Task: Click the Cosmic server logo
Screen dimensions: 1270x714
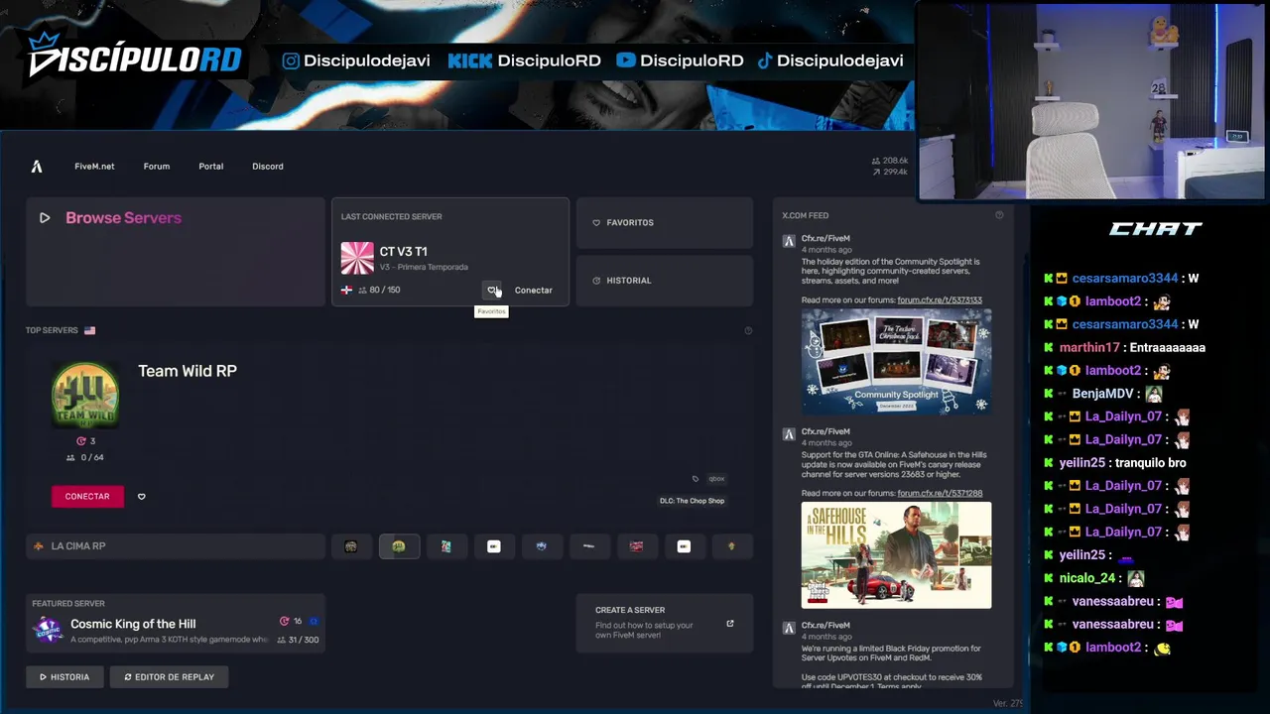Action: (48, 630)
